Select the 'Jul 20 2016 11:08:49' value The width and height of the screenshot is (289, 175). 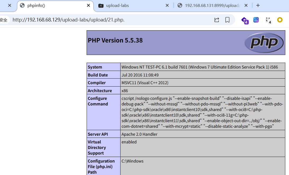[140, 75]
